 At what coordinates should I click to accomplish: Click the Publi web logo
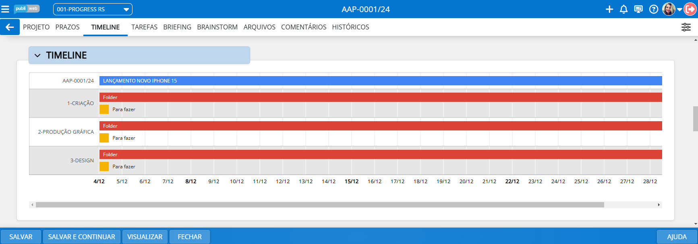pyautogui.click(x=27, y=9)
